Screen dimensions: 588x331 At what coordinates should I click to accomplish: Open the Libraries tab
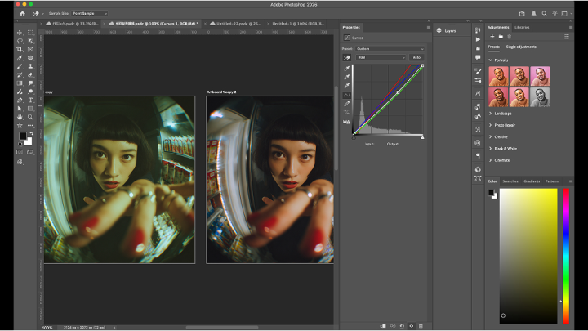pyautogui.click(x=521, y=27)
